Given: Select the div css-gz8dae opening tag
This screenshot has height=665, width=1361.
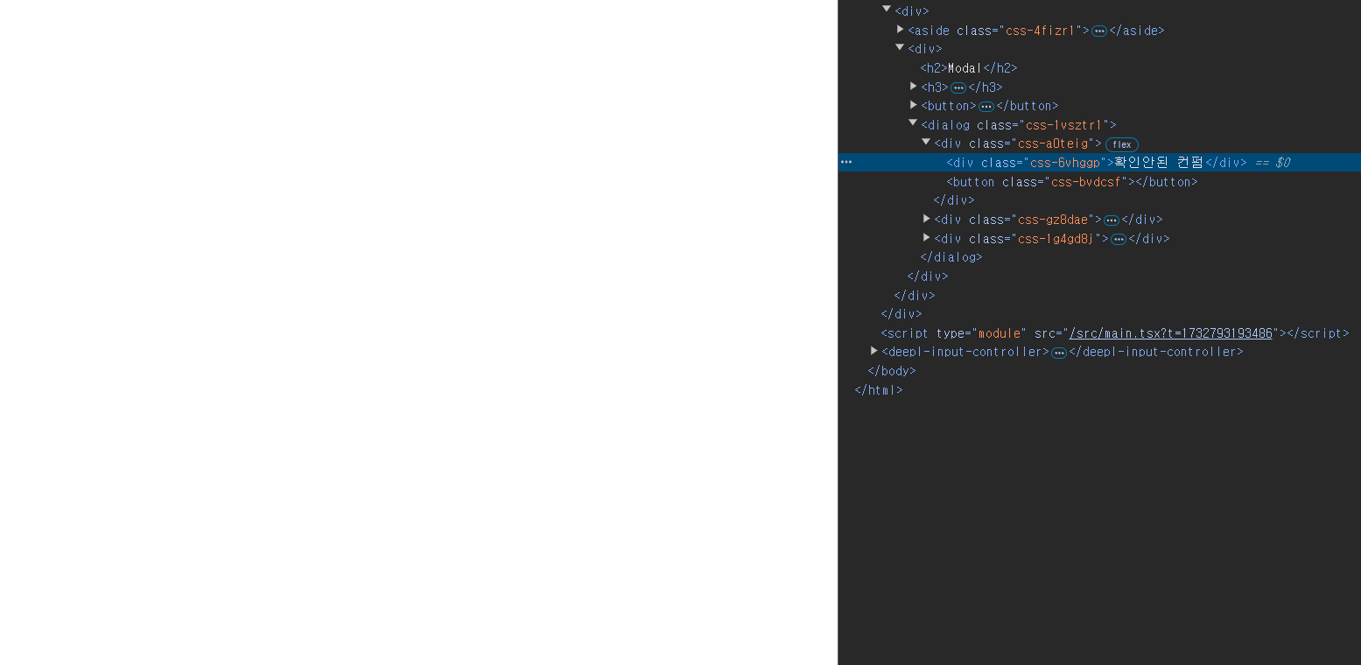Looking at the screenshot, I should tap(1018, 220).
